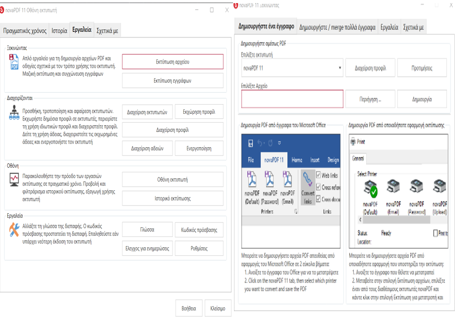The image size is (466, 319).
Task: Click the novaPDF logo in left window title
Action: tap(2, 10)
